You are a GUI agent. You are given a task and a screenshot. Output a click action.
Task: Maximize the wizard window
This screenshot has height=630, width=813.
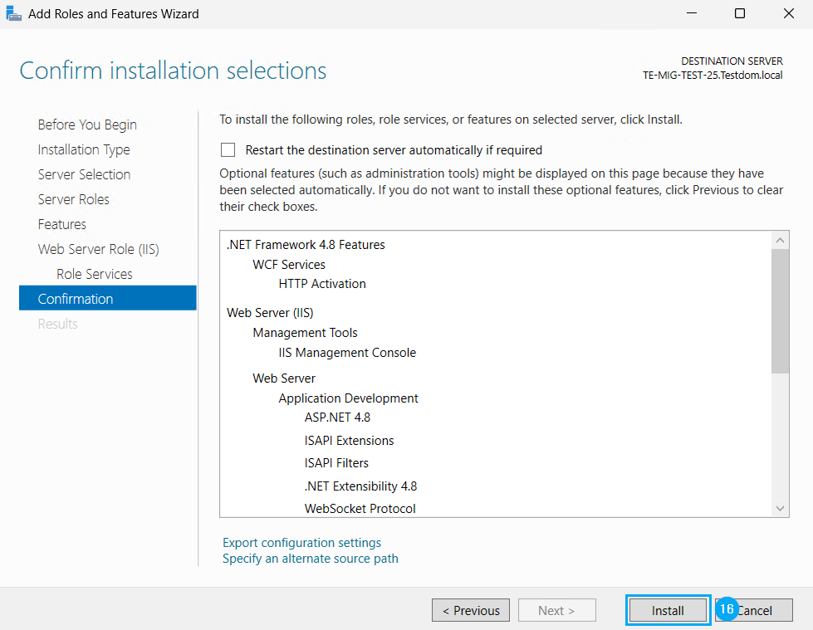tap(740, 13)
